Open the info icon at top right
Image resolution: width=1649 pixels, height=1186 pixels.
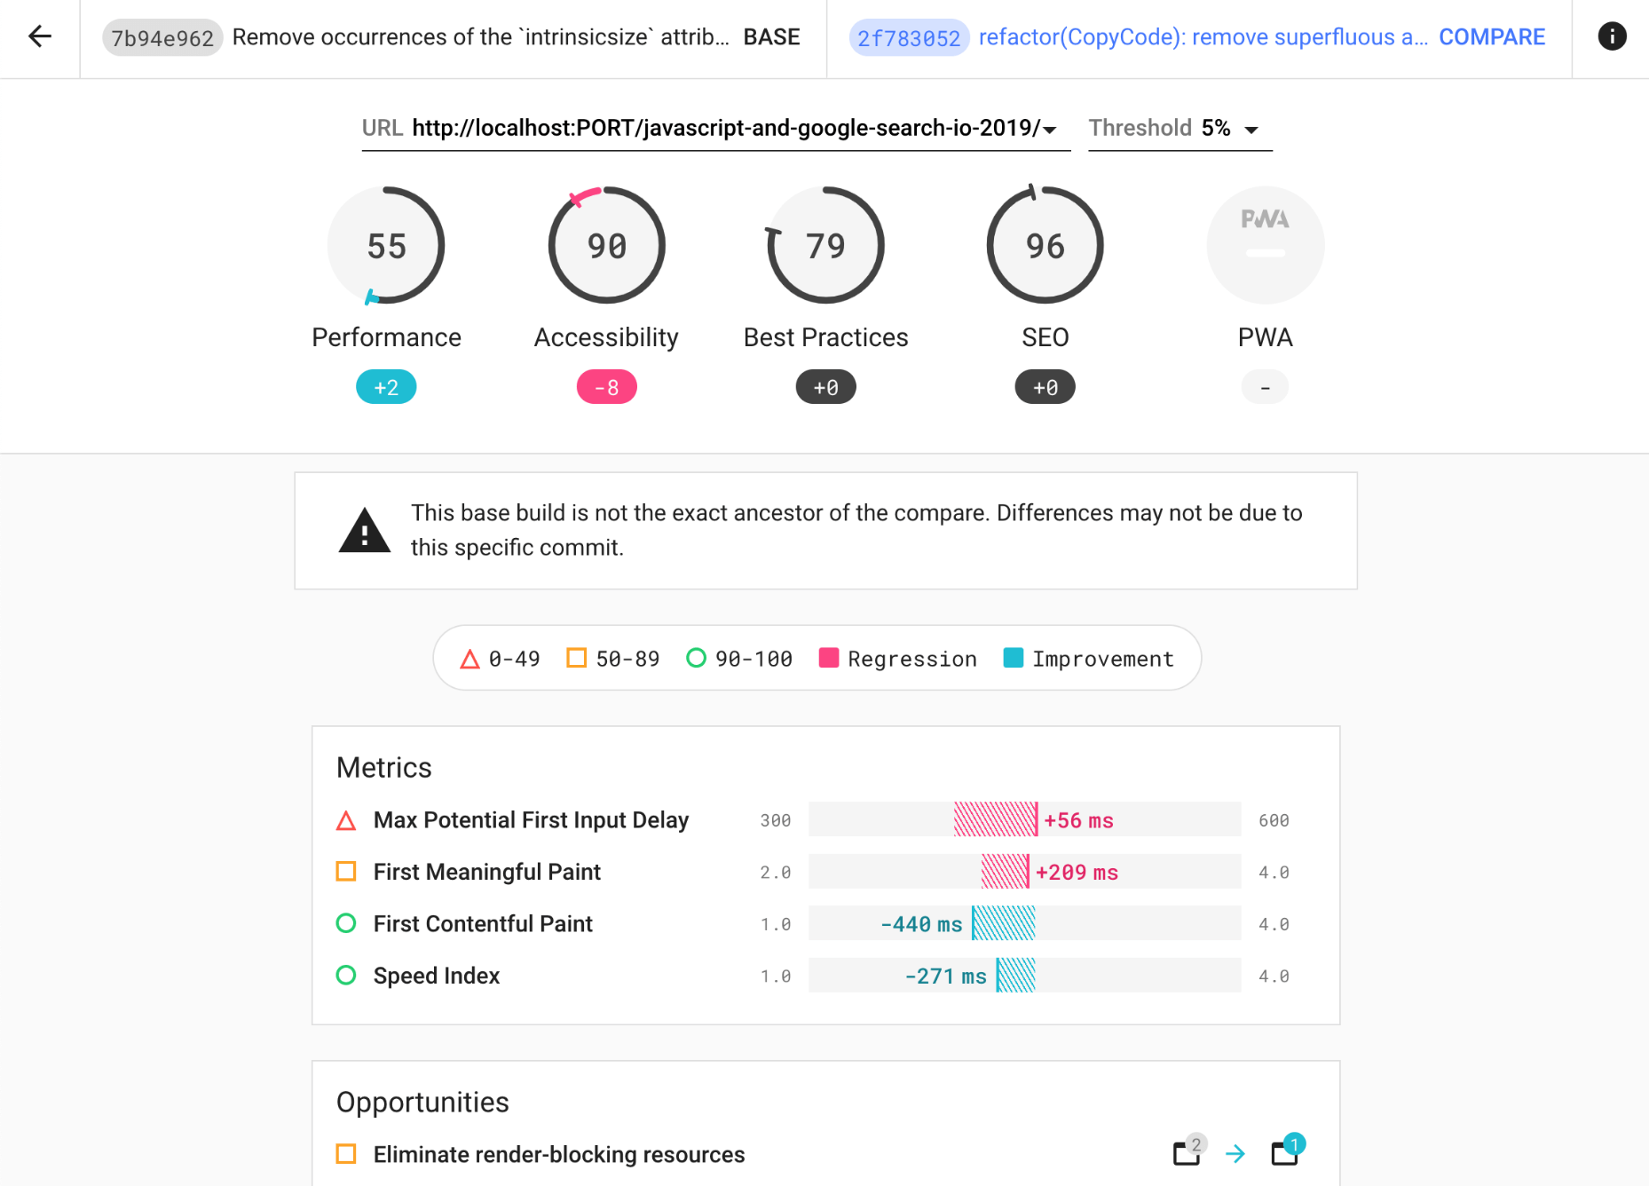1612,36
